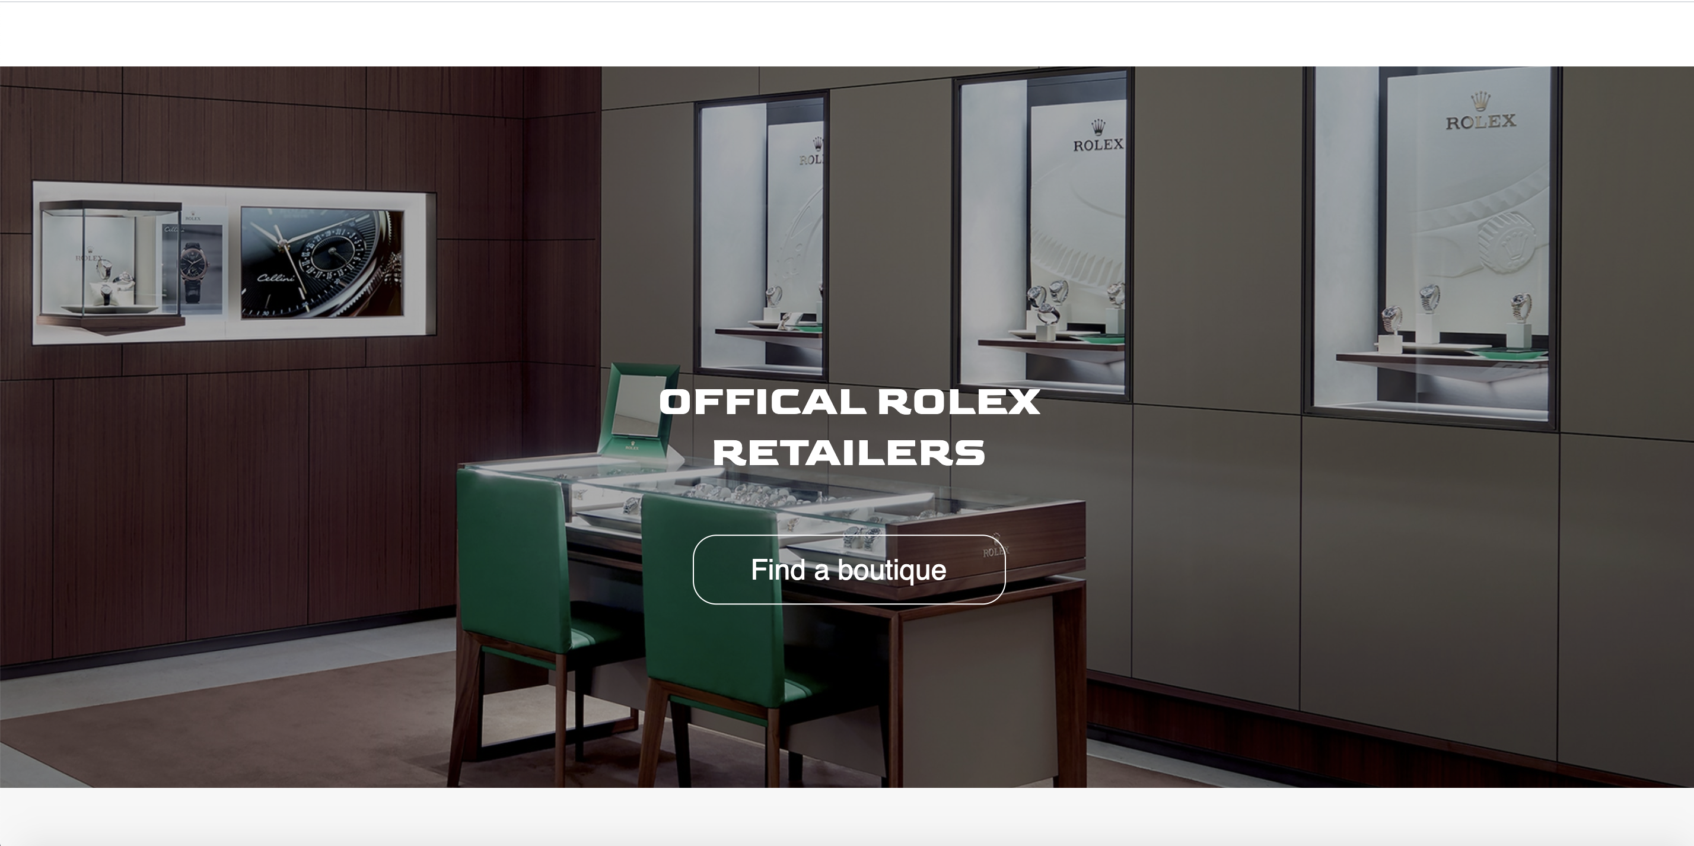The width and height of the screenshot is (1694, 846).
Task: Click the glass display case on the wood wall
Action: 110,266
